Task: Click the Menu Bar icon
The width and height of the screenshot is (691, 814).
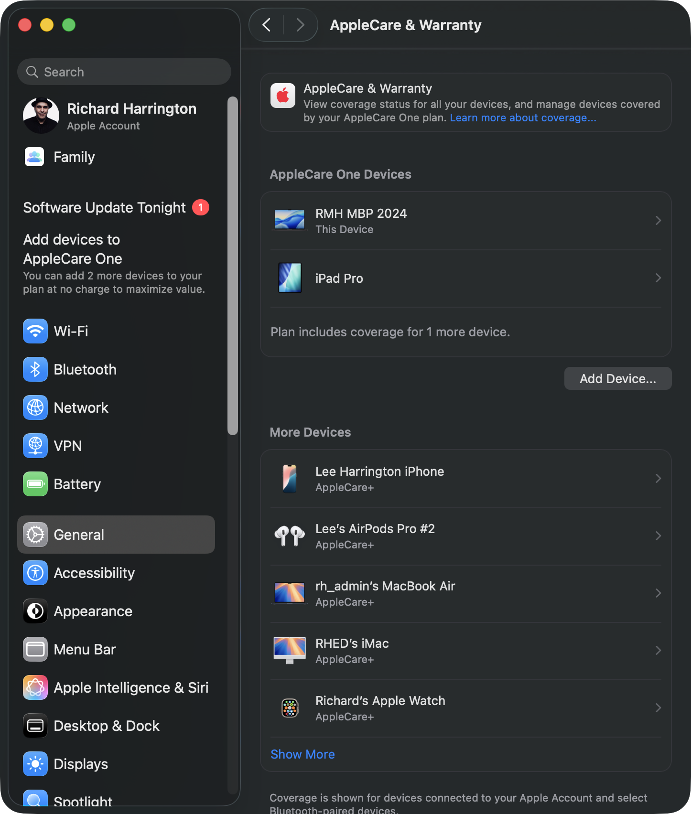Action: tap(35, 649)
